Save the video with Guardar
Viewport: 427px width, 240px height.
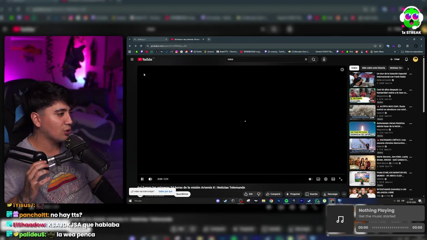(312, 194)
